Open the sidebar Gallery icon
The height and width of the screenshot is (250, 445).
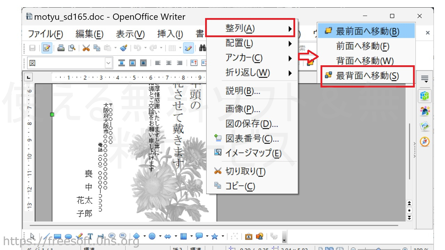coord(424,126)
